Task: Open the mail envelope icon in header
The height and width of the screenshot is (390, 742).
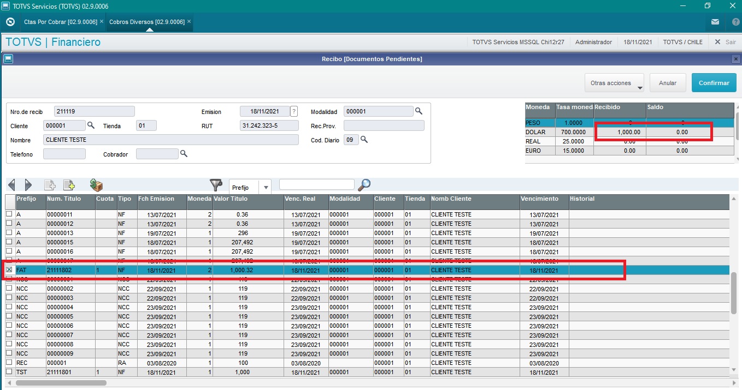Action: click(715, 22)
